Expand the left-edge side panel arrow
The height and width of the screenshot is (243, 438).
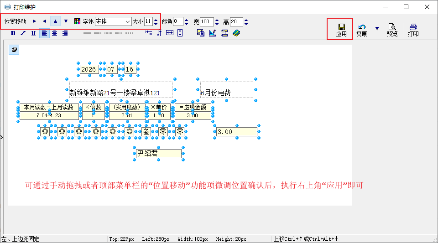tap(1, 137)
